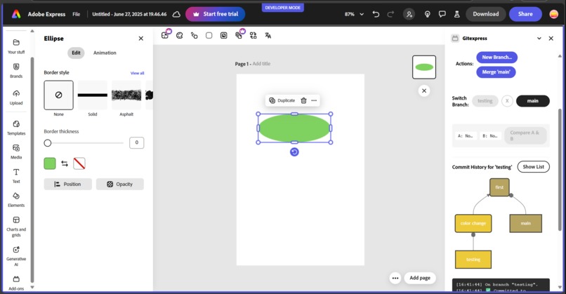Open the Elements panel
The height and width of the screenshot is (294, 566).
tap(16, 199)
